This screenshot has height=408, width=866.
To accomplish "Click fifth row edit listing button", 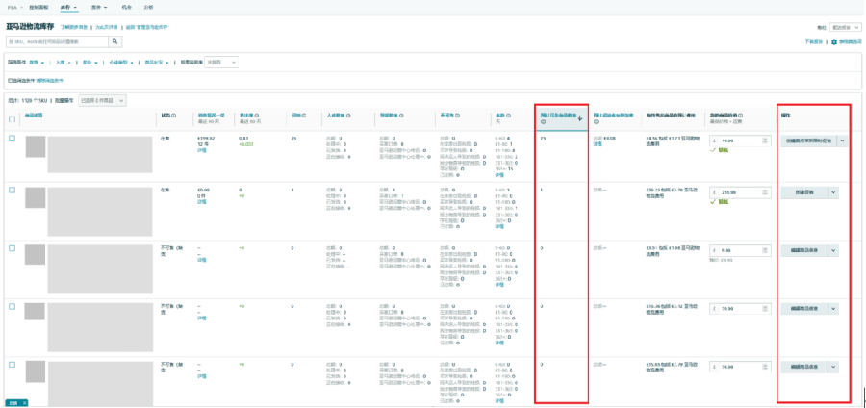I will coord(804,367).
